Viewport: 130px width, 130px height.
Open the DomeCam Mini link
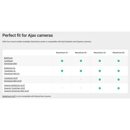[x=10, y=63]
